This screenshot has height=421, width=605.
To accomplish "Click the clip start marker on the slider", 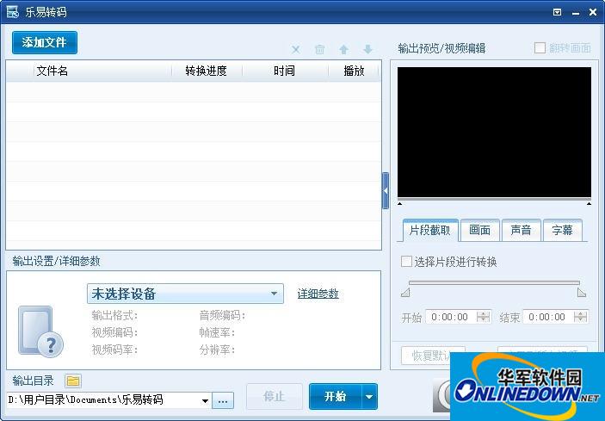I will click(405, 293).
